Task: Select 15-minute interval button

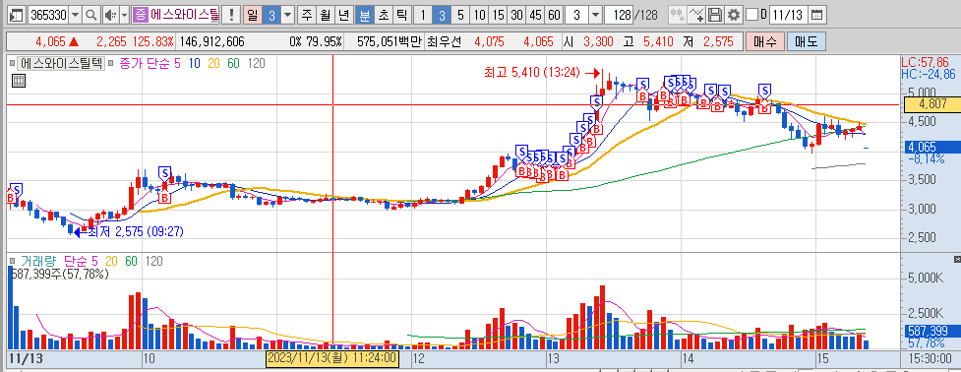Action: pos(499,15)
